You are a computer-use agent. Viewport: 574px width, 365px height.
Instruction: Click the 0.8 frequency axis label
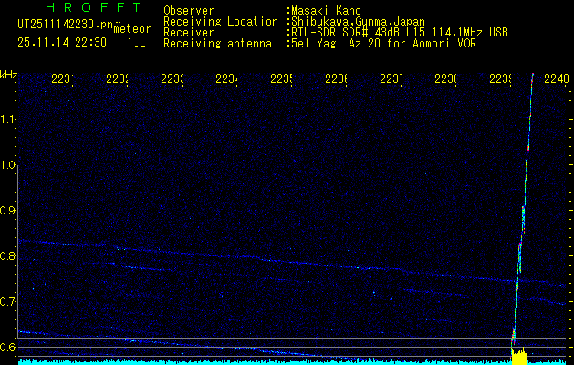[9, 256]
